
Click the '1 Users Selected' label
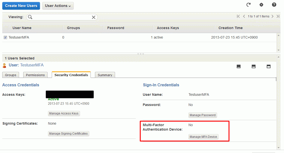click(19, 58)
